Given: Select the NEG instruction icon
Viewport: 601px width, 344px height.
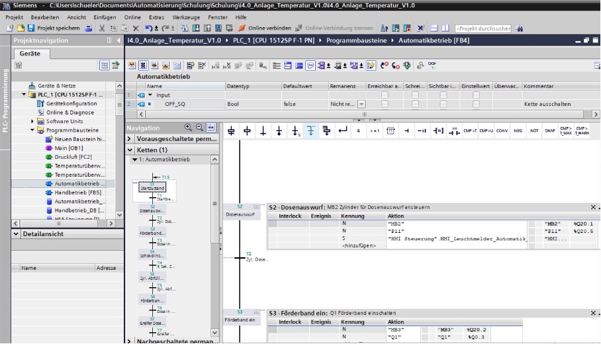Looking at the screenshot, I should pyautogui.click(x=518, y=130).
